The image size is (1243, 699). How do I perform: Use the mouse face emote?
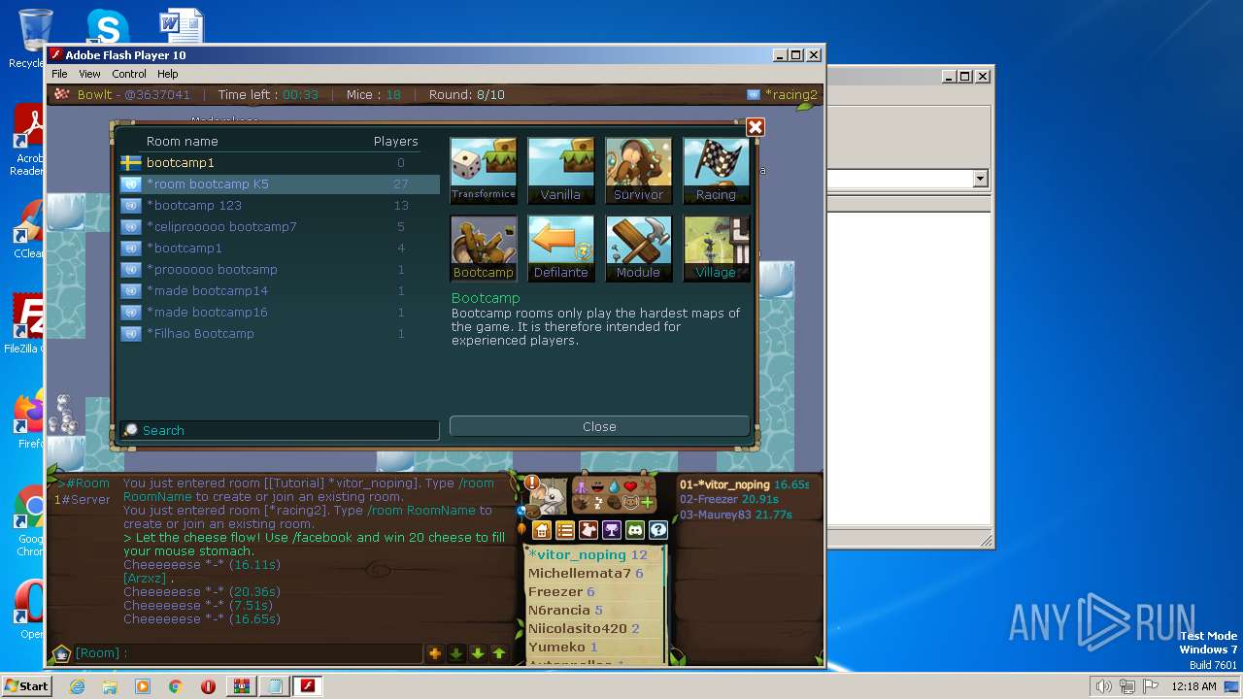(630, 503)
